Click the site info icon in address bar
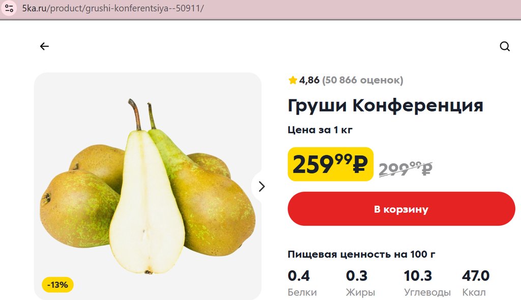 (x=9, y=8)
